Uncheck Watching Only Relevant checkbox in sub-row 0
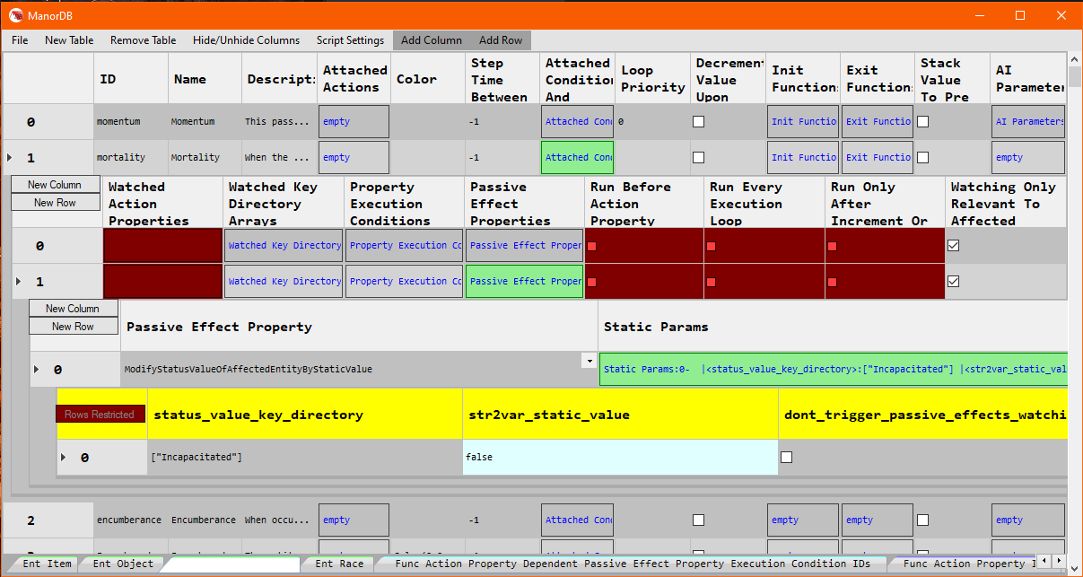This screenshot has width=1083, height=577. 954,245
